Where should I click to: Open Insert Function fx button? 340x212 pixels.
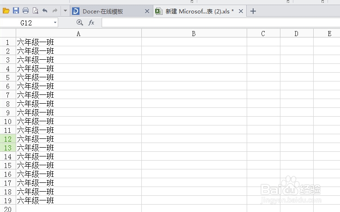tap(91, 22)
